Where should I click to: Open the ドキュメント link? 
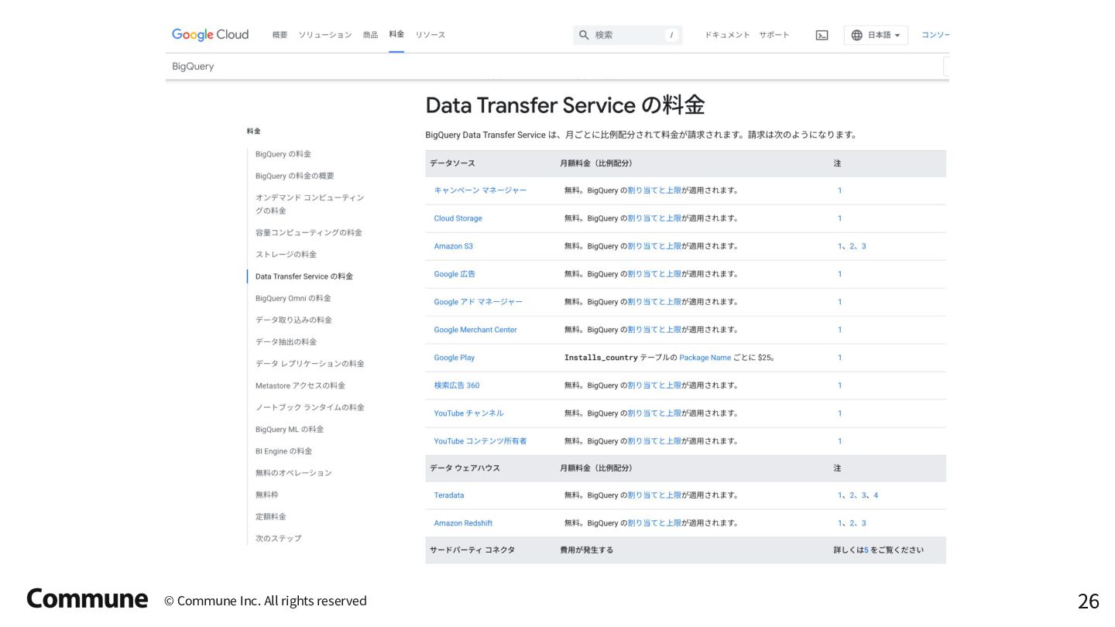pyautogui.click(x=727, y=35)
